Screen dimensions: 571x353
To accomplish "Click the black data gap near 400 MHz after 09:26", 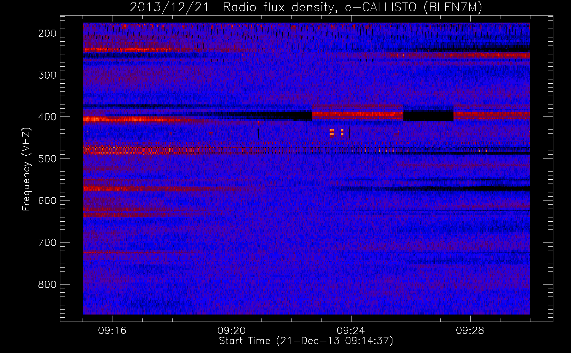I will [428, 115].
